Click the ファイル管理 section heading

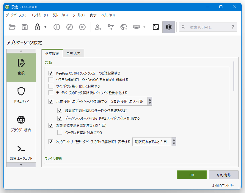click(54, 159)
